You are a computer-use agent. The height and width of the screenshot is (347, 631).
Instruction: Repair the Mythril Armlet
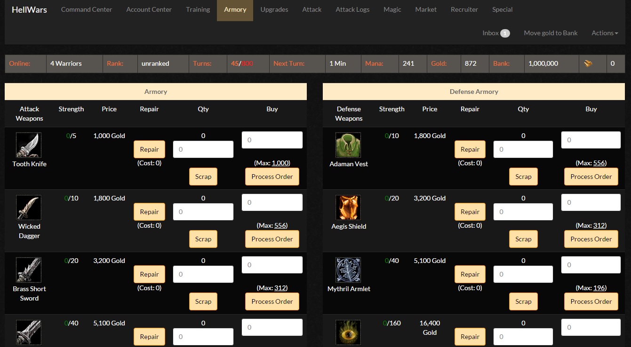[x=470, y=274]
